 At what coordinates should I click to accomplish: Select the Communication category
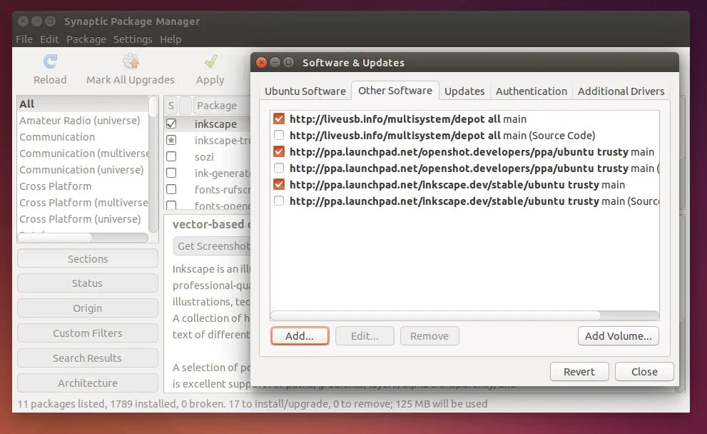83,137
